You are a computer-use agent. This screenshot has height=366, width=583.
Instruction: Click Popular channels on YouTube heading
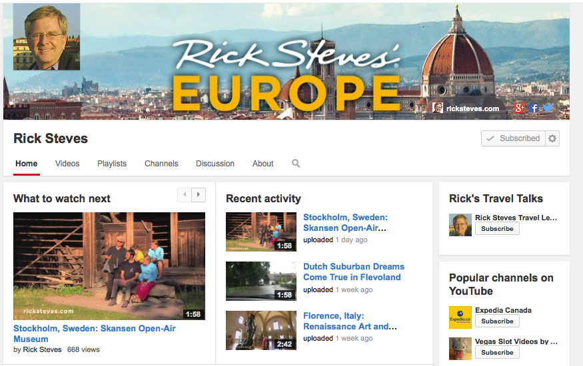[x=501, y=284]
